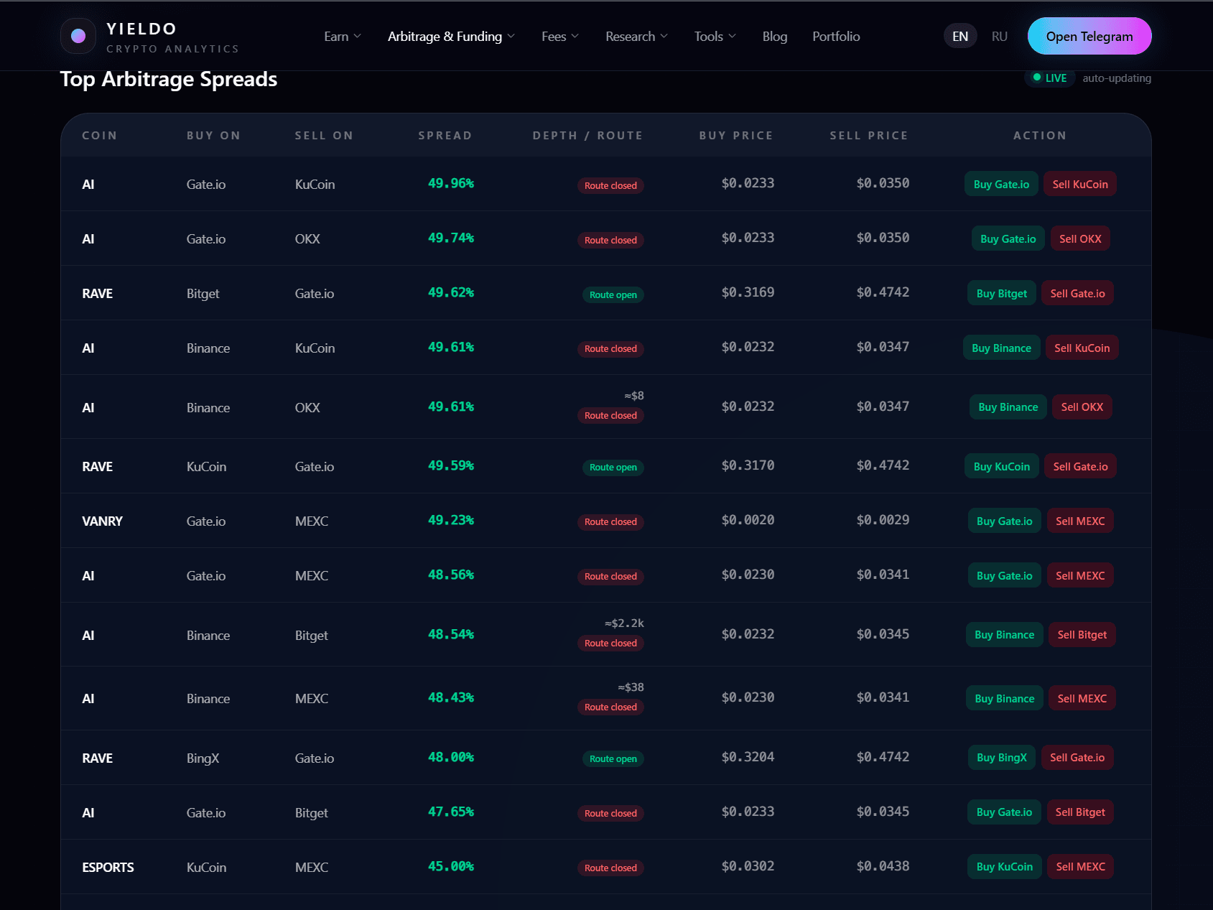Click Buy Gate.io in AI KuCoin 49.96% row
The image size is (1213, 910).
(x=1001, y=185)
